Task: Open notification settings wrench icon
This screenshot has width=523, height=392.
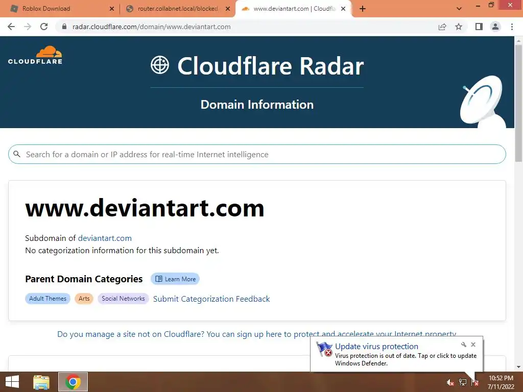Action: click(464, 345)
